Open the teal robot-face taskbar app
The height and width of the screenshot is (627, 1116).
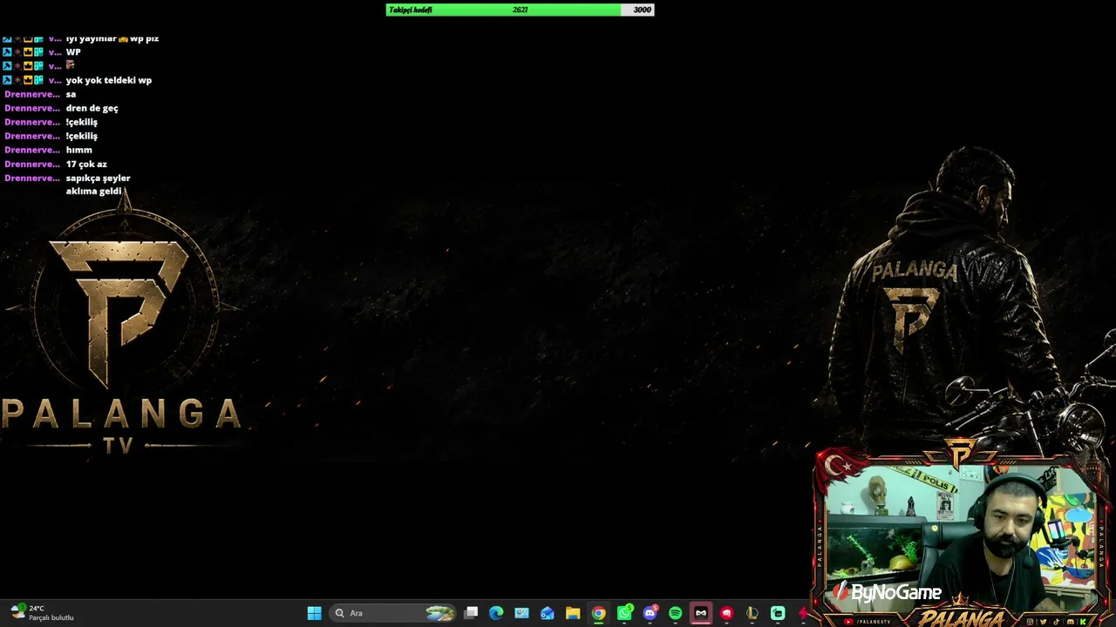[x=778, y=613]
